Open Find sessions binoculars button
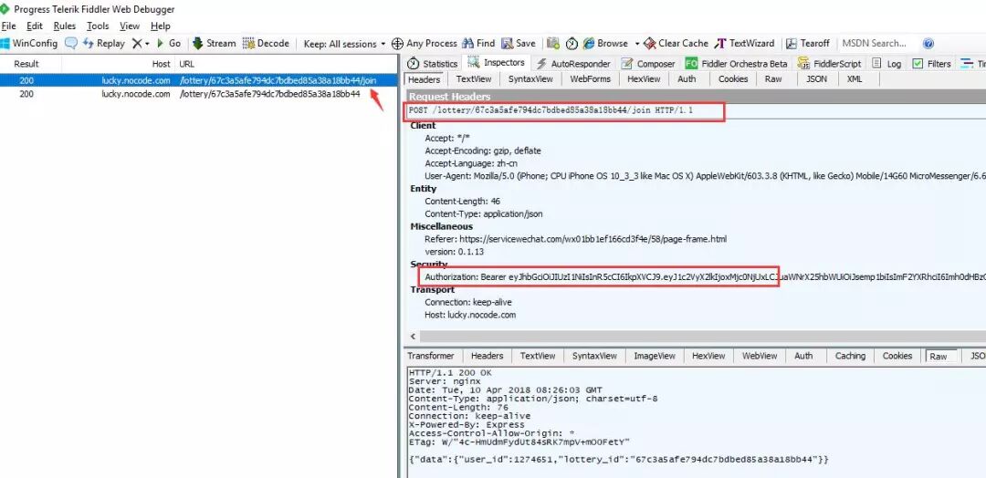 (478, 44)
